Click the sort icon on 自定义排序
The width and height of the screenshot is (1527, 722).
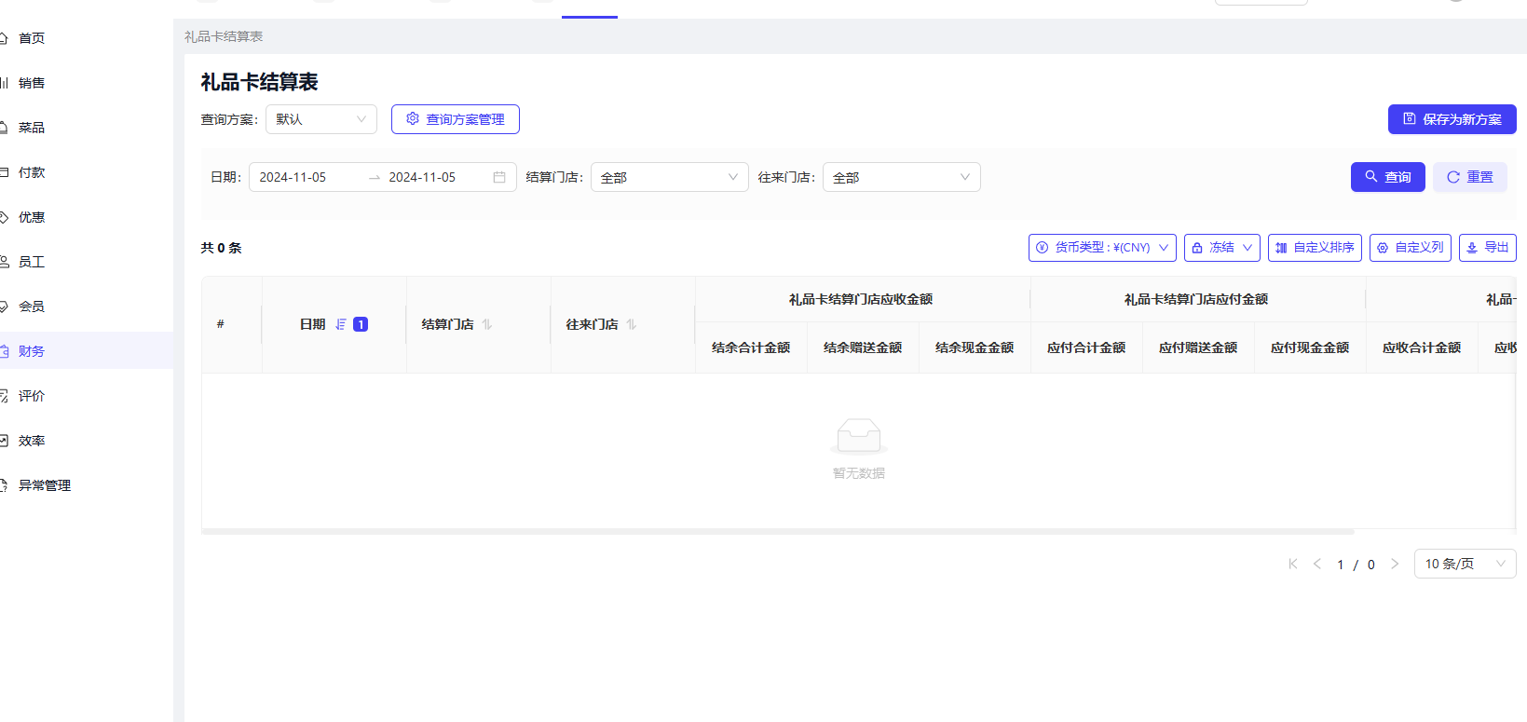tap(1281, 248)
